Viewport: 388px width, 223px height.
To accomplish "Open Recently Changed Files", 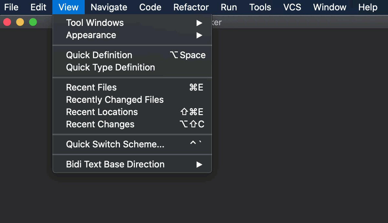I will click(x=115, y=100).
